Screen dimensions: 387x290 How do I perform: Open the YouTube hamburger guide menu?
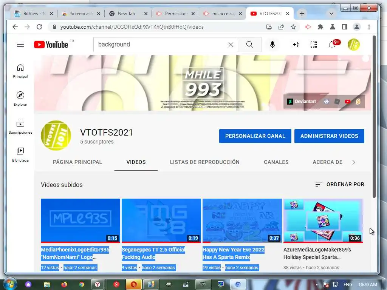[20, 45]
